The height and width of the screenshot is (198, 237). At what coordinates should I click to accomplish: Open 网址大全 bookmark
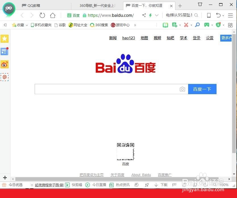[x=78, y=25]
